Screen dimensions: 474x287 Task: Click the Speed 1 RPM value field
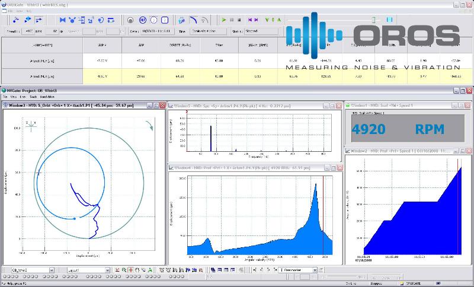click(28, 31)
